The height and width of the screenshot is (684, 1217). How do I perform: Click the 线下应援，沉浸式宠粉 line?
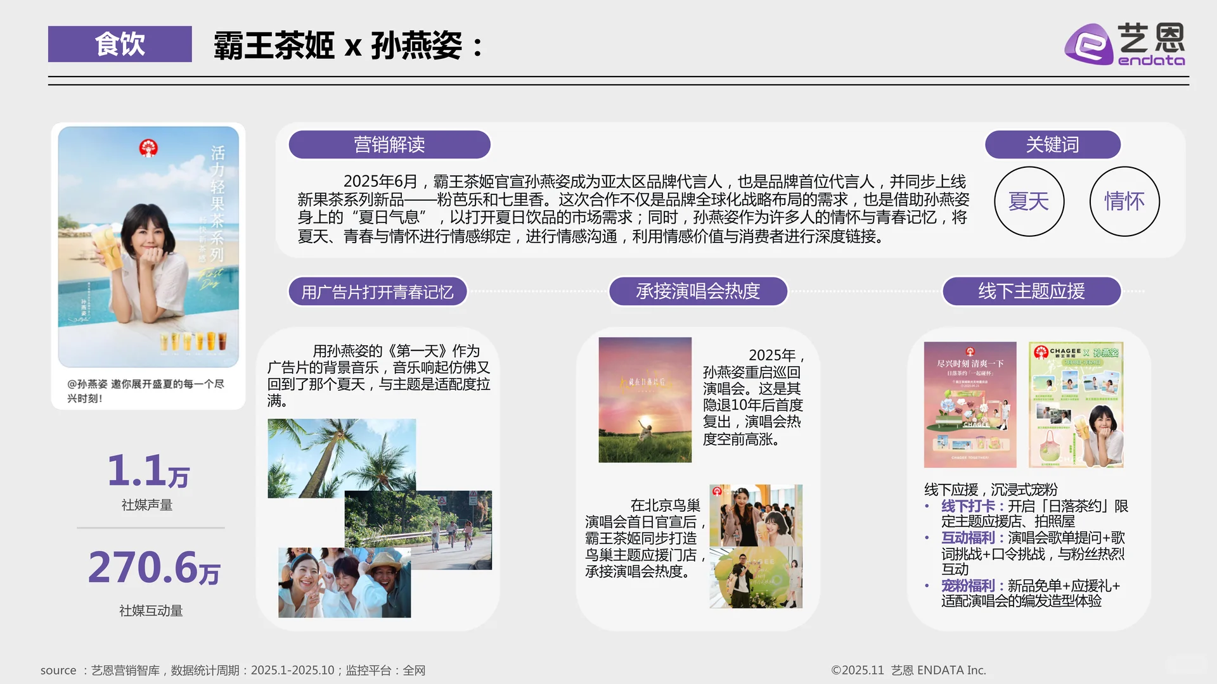pyautogui.click(x=991, y=490)
